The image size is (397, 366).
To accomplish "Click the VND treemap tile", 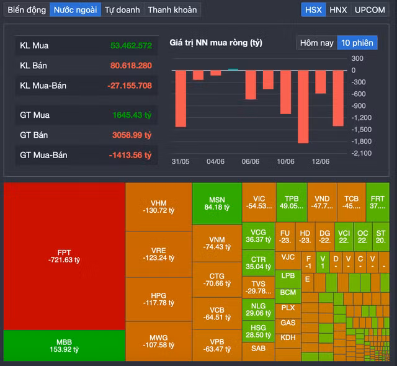I will coord(322,202).
